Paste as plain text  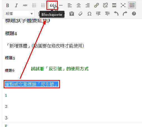pos(72,14)
